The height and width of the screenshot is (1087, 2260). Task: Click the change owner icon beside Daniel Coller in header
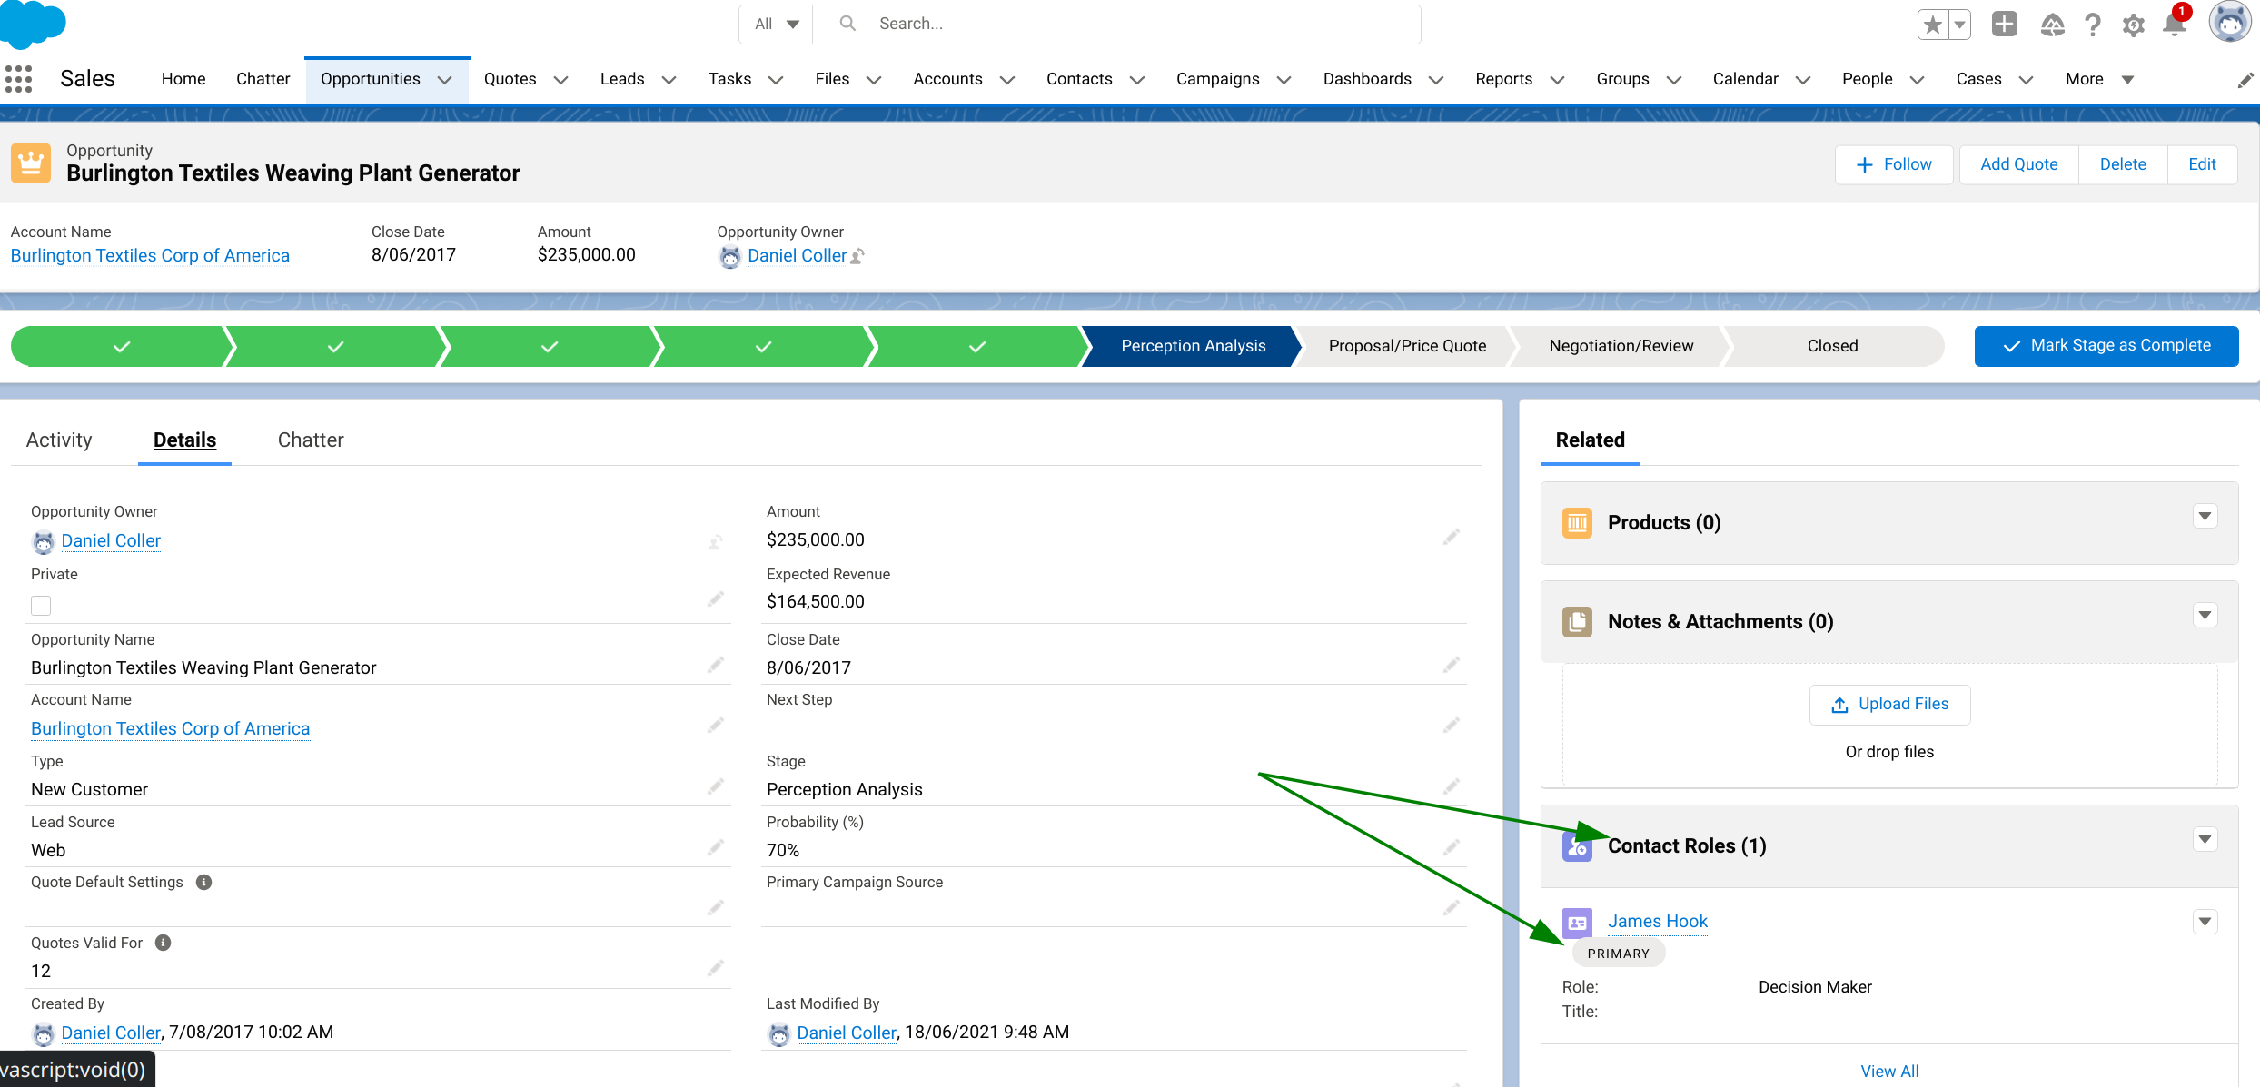click(x=857, y=256)
